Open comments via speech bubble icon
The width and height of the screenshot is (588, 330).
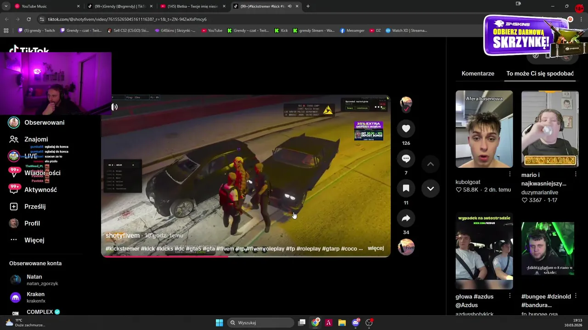[x=406, y=159]
